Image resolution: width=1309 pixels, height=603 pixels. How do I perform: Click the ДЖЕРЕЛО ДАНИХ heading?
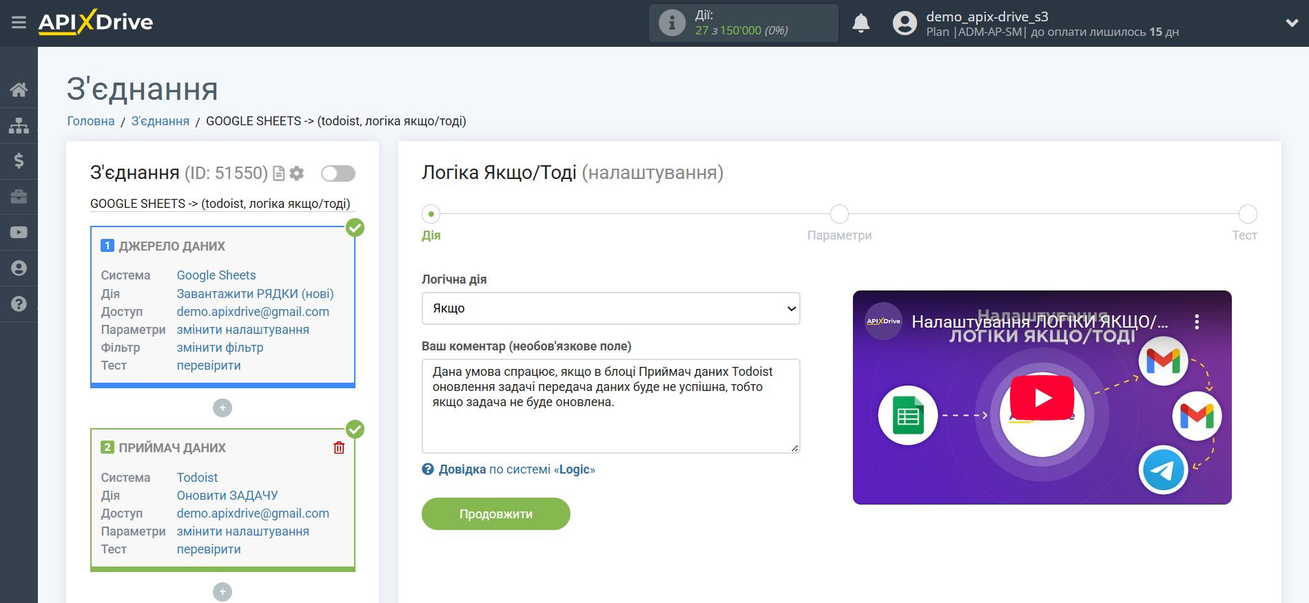172,246
